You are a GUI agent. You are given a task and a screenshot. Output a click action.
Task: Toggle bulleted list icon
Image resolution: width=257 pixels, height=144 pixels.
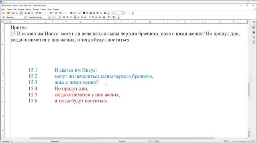pyautogui.click(x=93, y=17)
